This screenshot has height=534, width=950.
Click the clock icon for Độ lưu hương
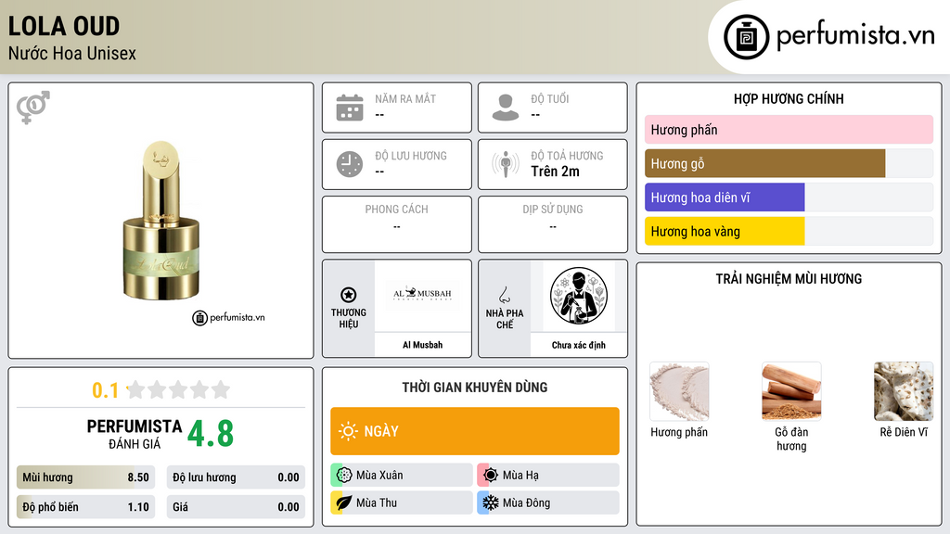[x=350, y=164]
